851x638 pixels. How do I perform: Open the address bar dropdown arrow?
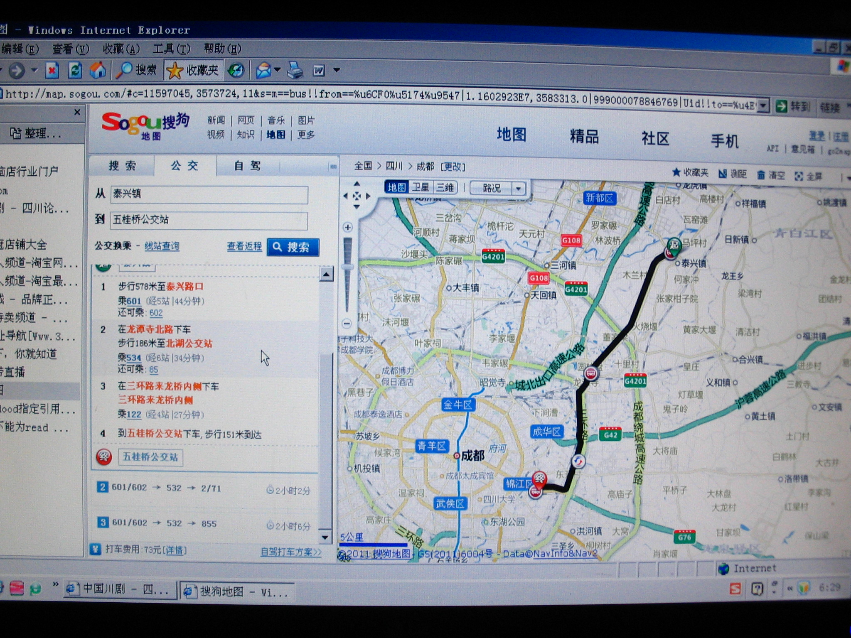(763, 106)
